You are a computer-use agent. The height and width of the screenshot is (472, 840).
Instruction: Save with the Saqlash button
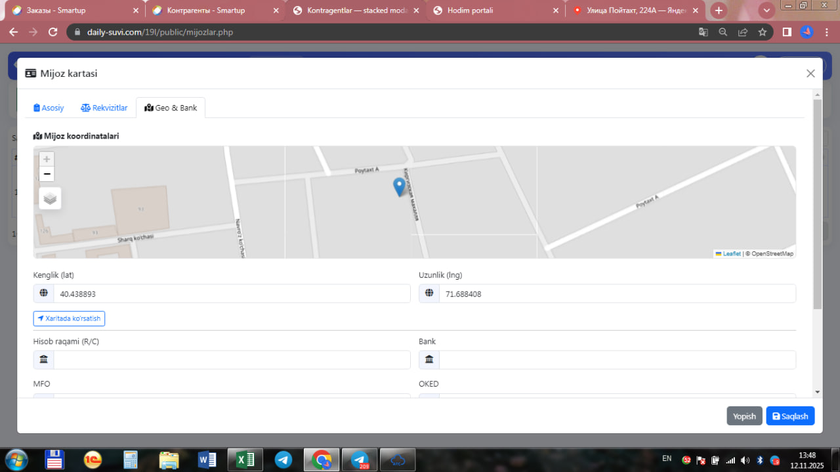tap(790, 416)
